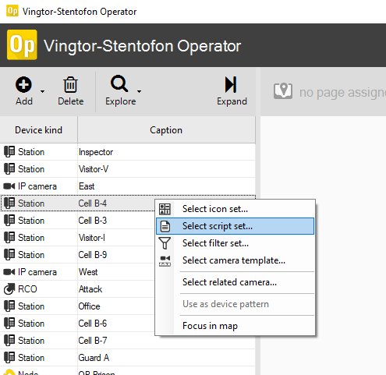Click the 'no page assigned' label
The image size is (386, 375).
[x=342, y=92]
